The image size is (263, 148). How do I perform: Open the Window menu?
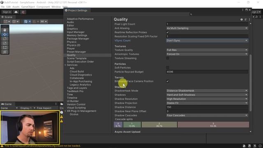(56, 7)
